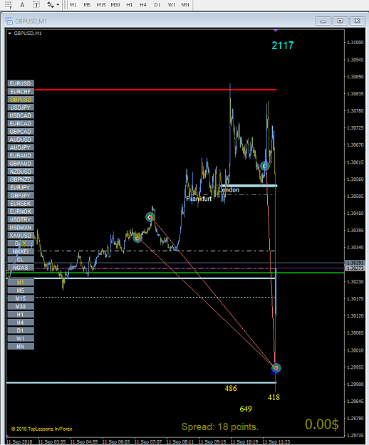This screenshot has height=445, width=369.
Task: Switch to M1 timeframe in the toolbar
Action: click(73, 5)
